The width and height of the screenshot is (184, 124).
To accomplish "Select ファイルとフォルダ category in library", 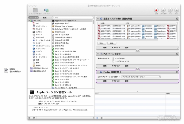I will tap(41, 40).
